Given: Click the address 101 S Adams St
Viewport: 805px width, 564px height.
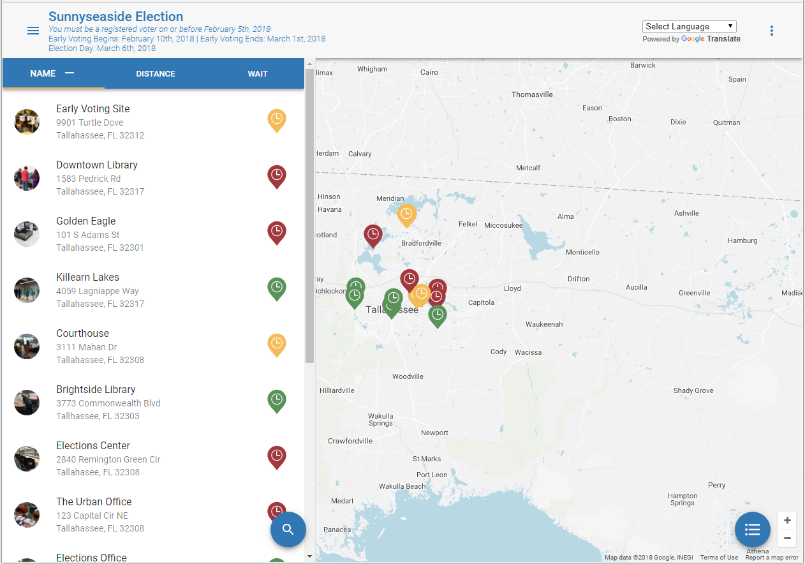Looking at the screenshot, I should [88, 235].
